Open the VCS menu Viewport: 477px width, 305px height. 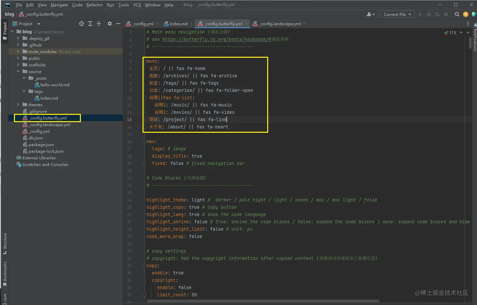(137, 5)
